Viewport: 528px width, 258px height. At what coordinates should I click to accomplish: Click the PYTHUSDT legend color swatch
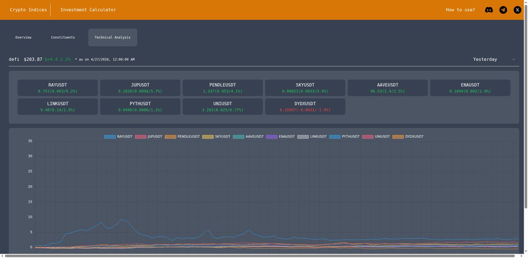pyautogui.click(x=335, y=136)
